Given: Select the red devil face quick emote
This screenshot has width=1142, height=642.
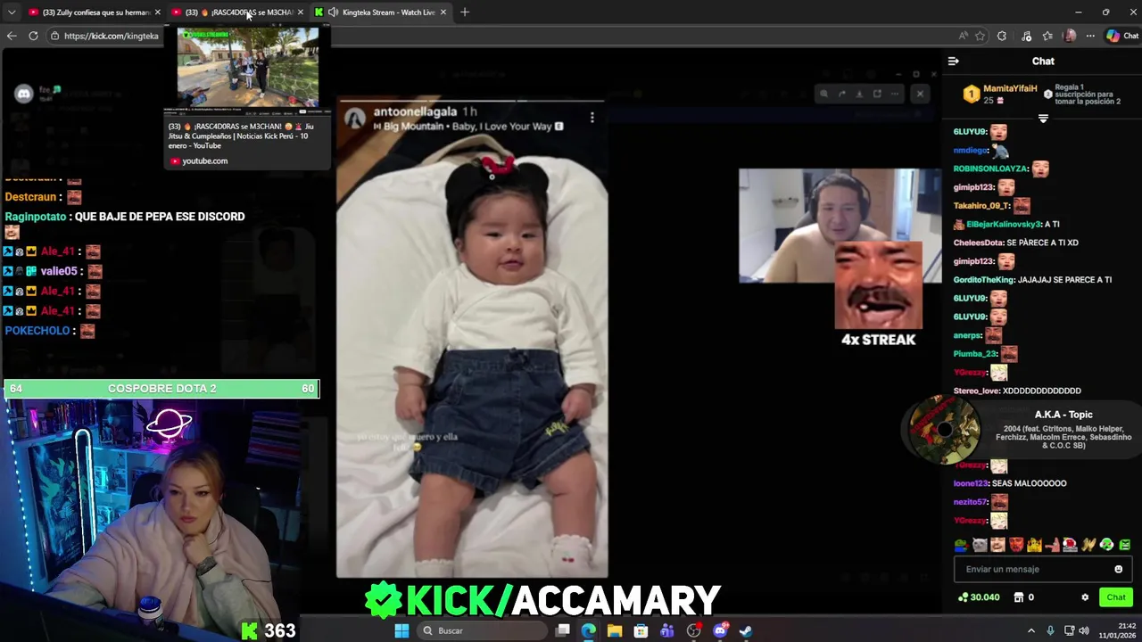Looking at the screenshot, I should 1015,545.
